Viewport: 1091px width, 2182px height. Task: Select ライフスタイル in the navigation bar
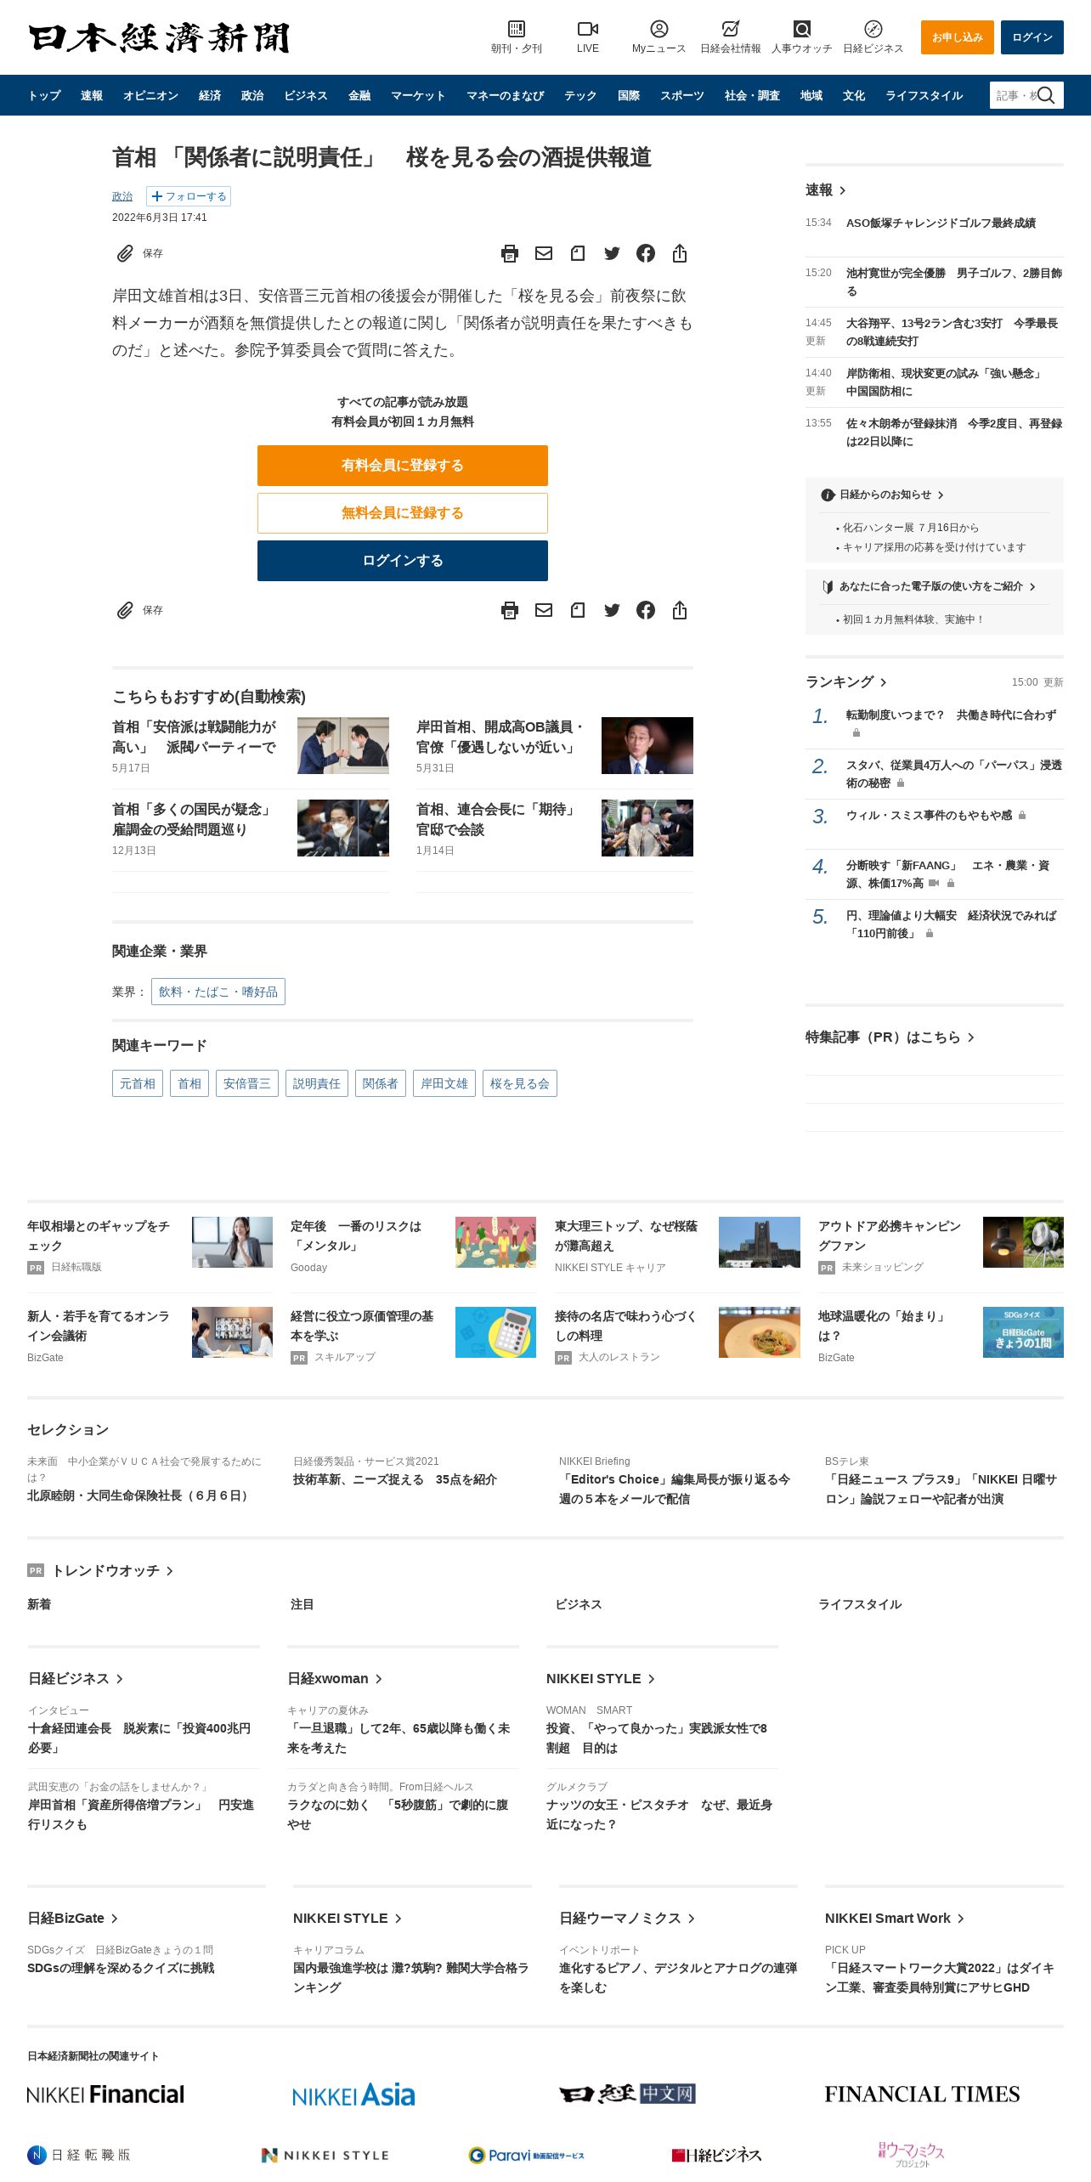pos(924,95)
